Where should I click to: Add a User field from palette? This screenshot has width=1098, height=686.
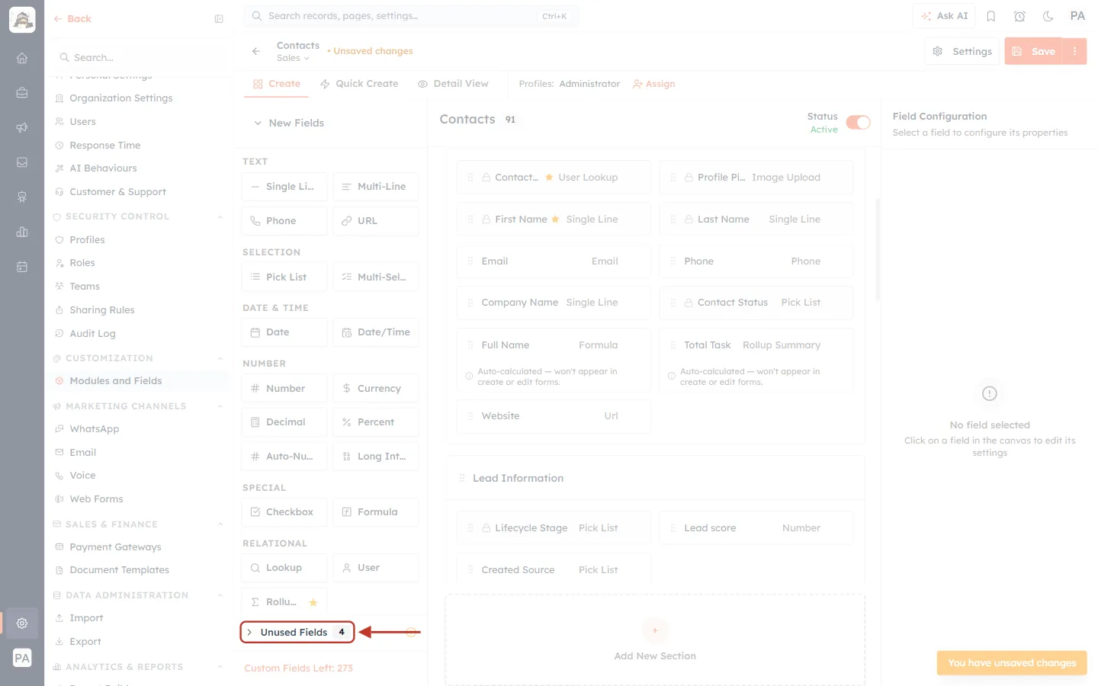pos(376,568)
